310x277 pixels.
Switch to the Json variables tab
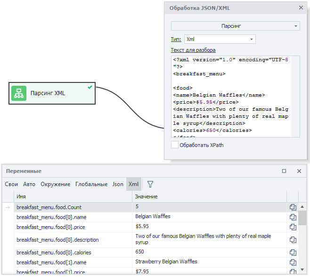click(x=118, y=184)
